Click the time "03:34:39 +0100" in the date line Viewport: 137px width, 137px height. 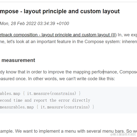tap(53, 23)
